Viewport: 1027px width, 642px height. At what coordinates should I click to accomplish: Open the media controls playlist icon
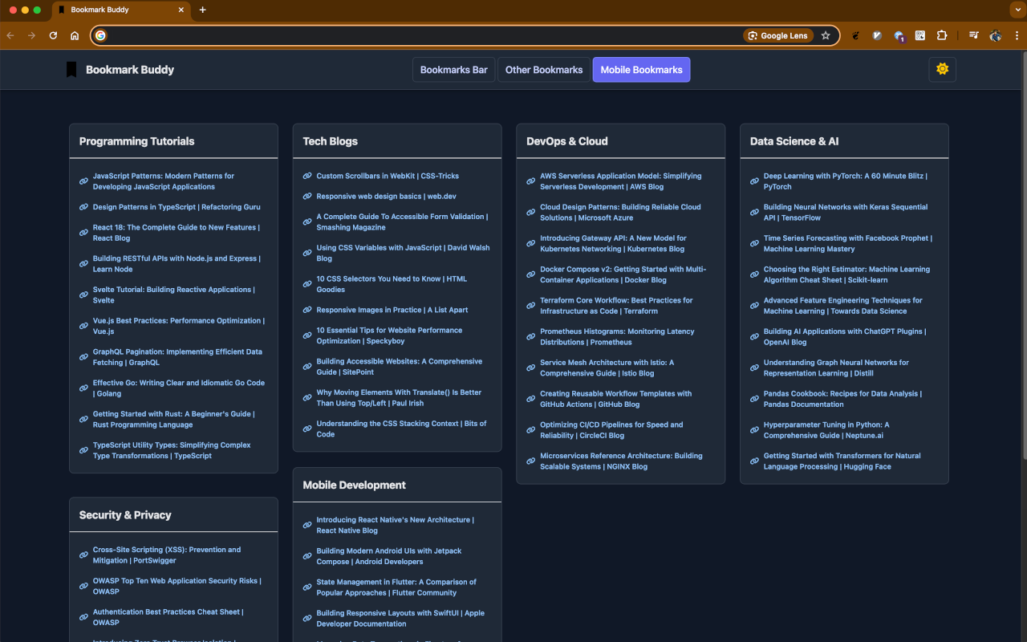[973, 35]
